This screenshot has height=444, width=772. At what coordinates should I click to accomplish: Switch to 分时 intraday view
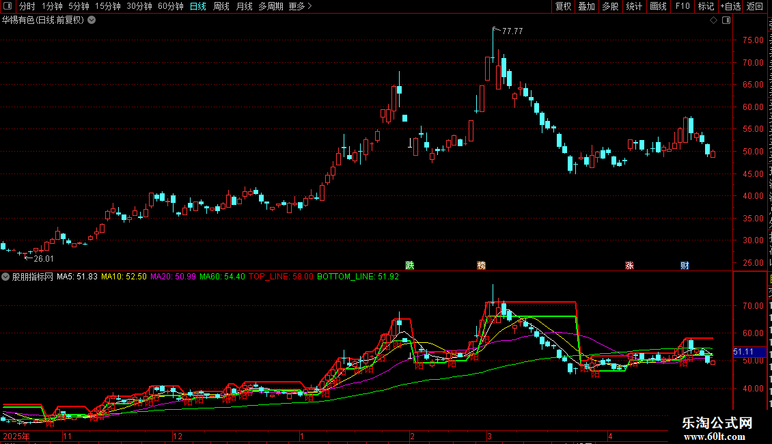27,6
